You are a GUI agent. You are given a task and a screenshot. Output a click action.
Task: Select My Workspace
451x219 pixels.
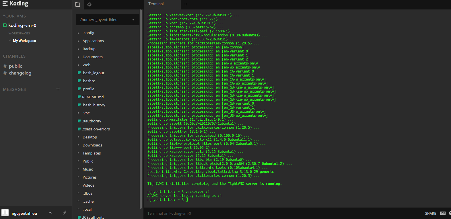pos(24,41)
